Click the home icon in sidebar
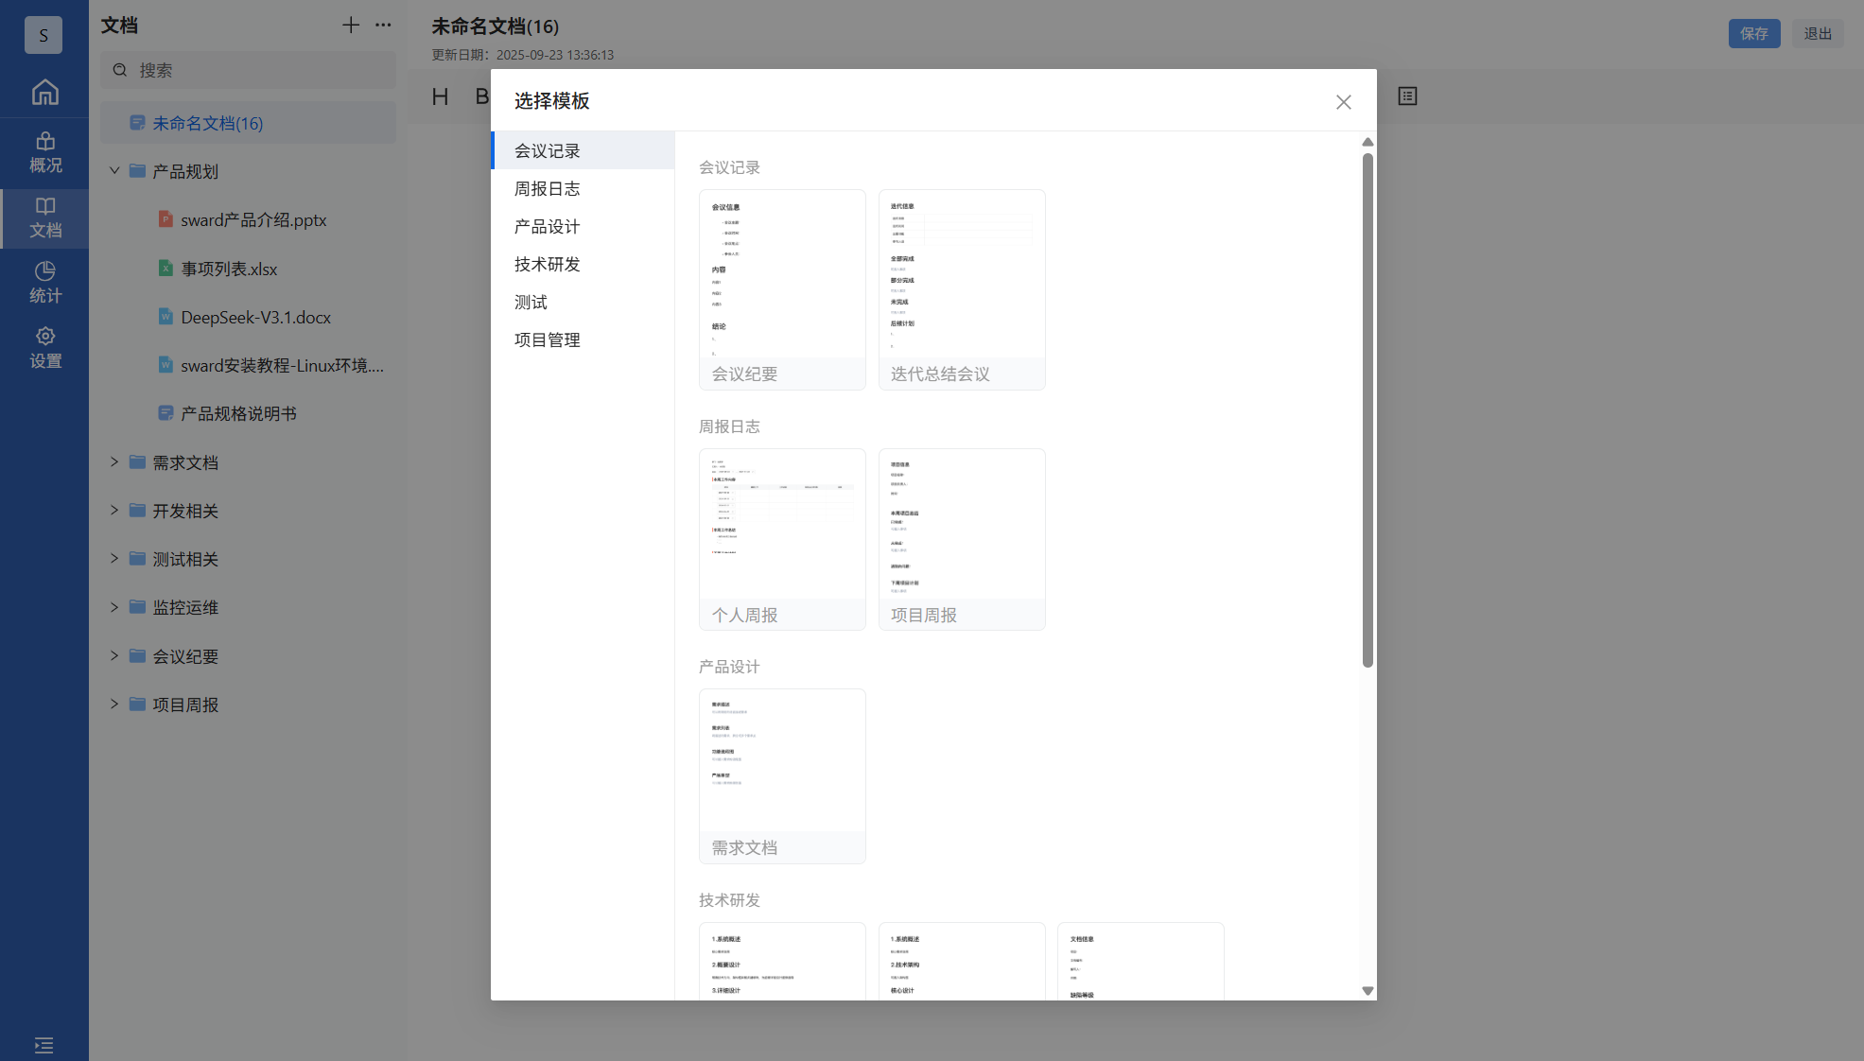Viewport: 1864px width, 1061px height. point(44,92)
